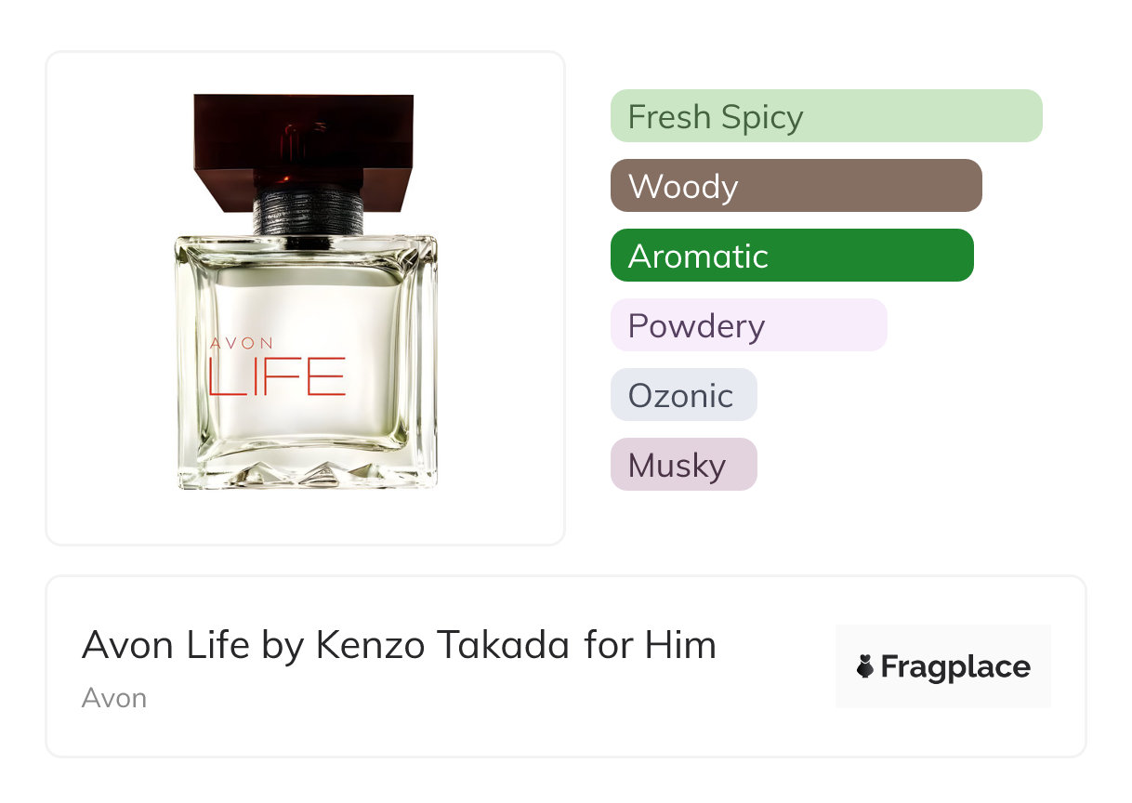This screenshot has height=803, width=1132.
Task: Open the Fragplace wordmark link
Action: [955, 666]
